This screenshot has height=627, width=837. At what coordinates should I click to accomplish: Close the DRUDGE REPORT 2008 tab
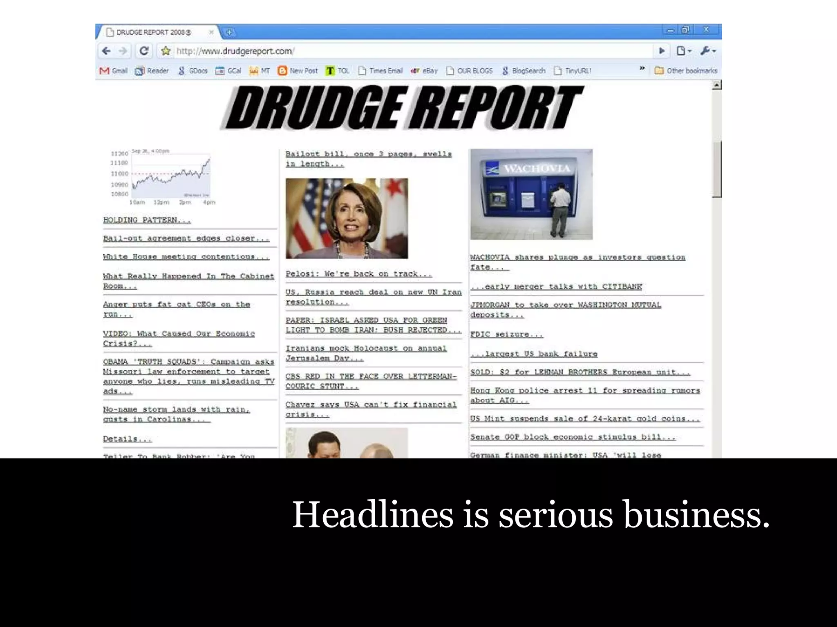click(x=211, y=32)
